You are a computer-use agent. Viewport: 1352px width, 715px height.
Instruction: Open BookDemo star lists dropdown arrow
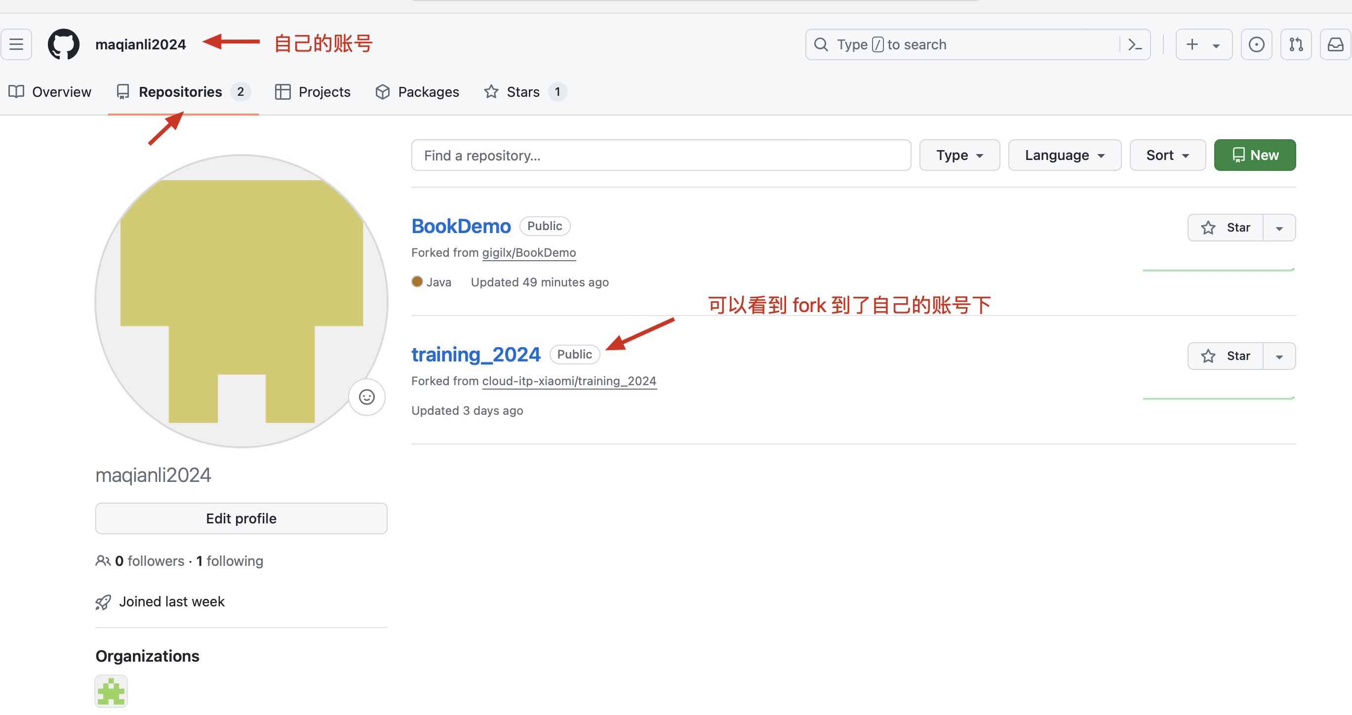pos(1279,228)
